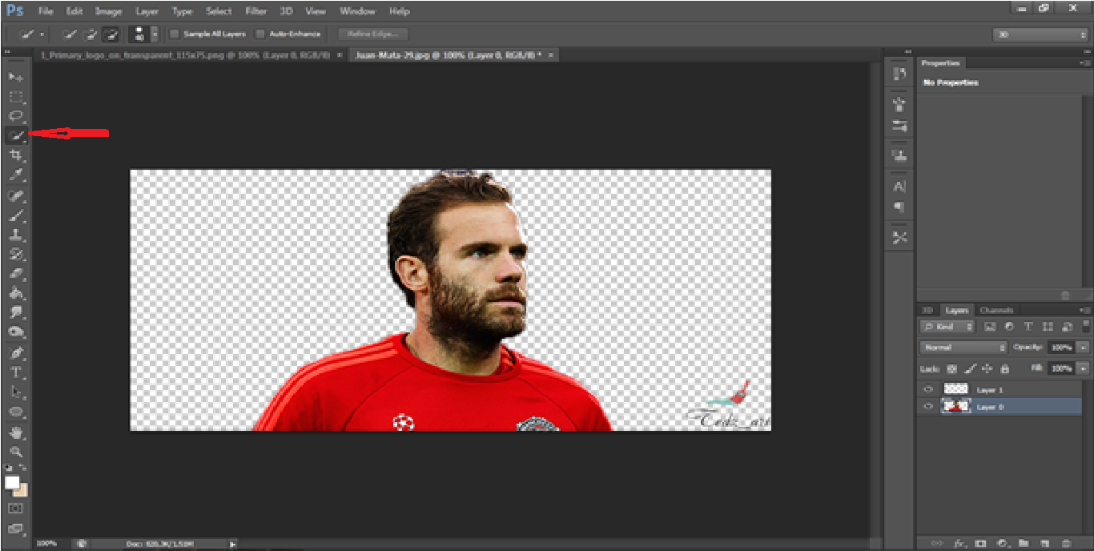Click the Link layers icon
1094x551 pixels.
pyautogui.click(x=937, y=543)
